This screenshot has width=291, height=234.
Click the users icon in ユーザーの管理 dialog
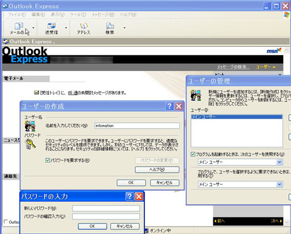196,95
